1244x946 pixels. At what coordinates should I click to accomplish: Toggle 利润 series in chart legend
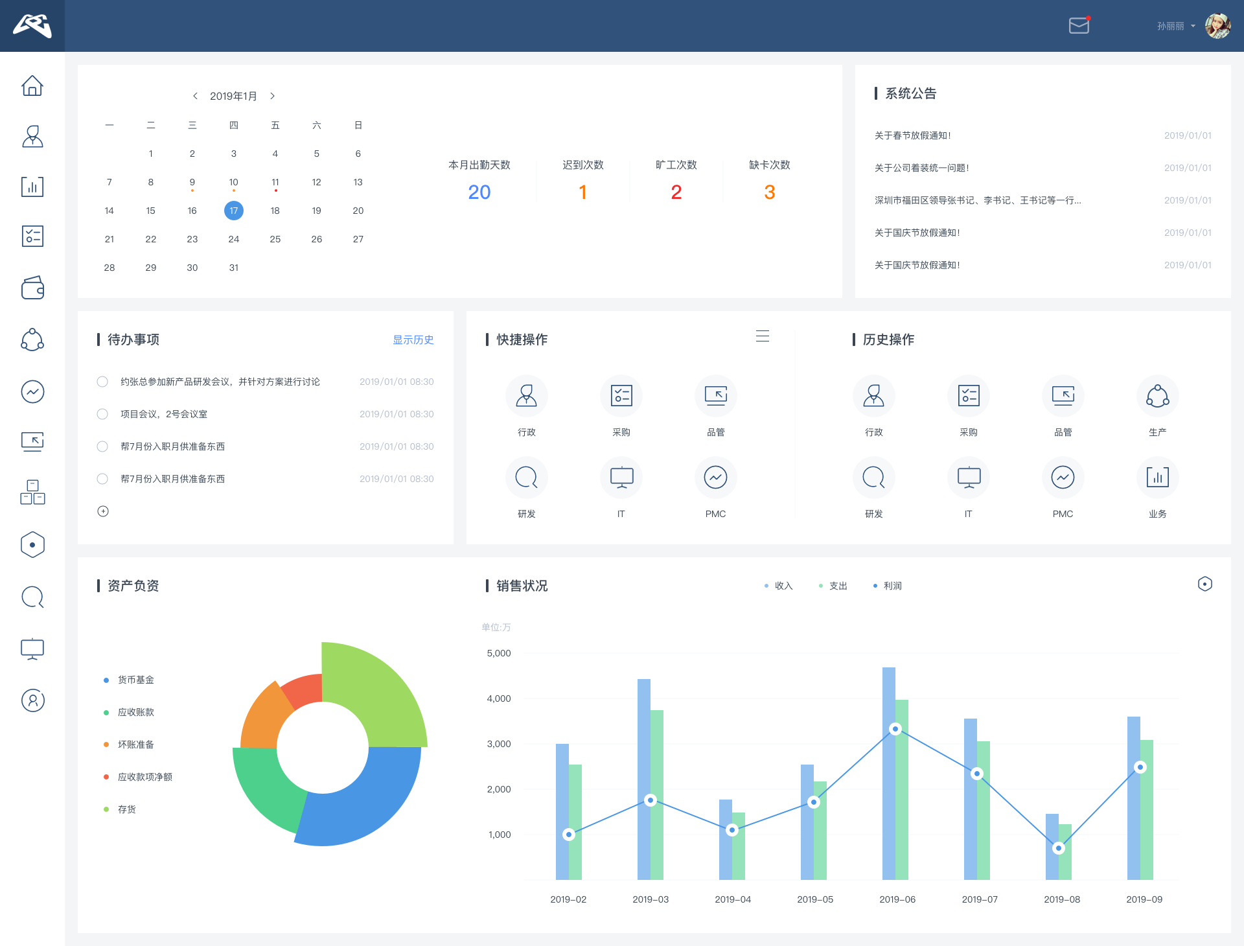click(888, 586)
